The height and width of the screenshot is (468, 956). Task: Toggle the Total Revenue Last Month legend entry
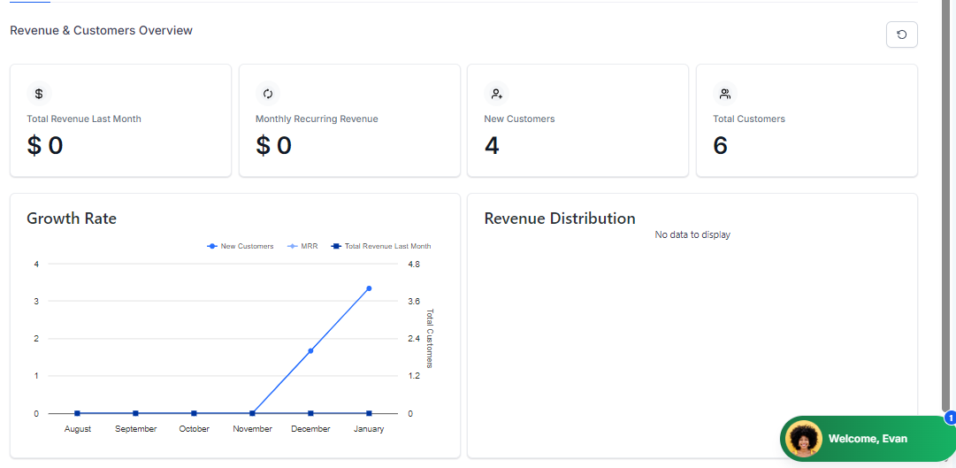(380, 246)
